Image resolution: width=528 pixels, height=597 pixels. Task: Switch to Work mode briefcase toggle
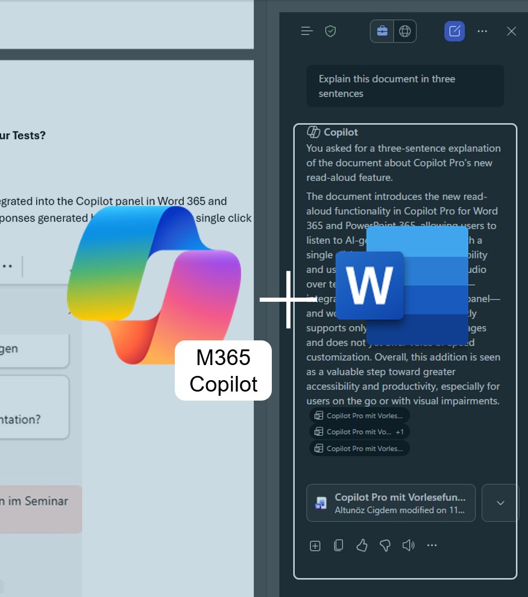point(382,31)
